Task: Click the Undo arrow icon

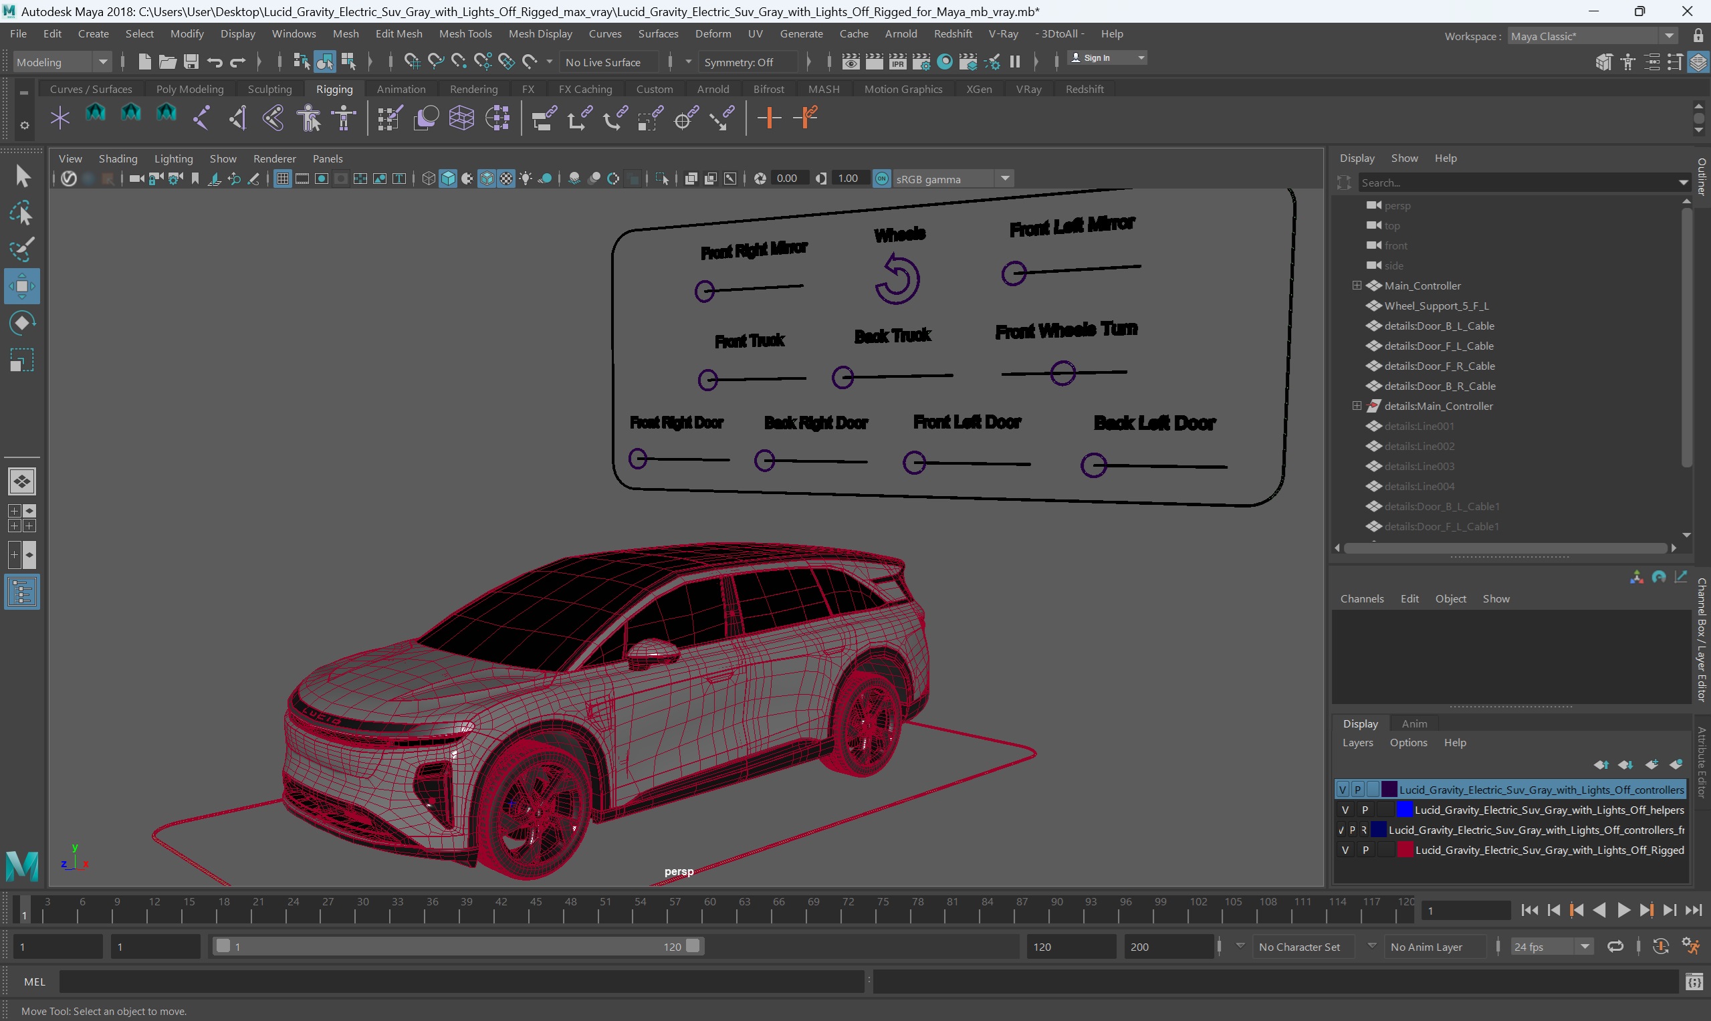Action: click(x=215, y=62)
